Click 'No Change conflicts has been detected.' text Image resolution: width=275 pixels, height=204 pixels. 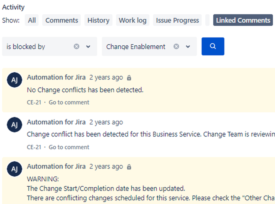[x=85, y=90]
